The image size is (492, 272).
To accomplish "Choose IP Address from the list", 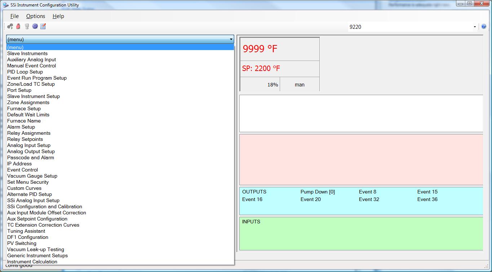I will point(120,164).
